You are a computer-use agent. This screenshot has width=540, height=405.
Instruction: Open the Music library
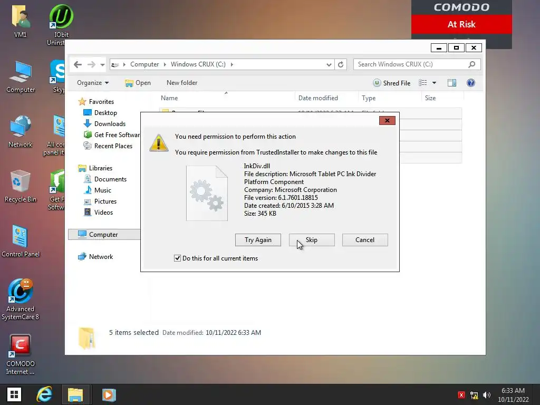coord(98,190)
